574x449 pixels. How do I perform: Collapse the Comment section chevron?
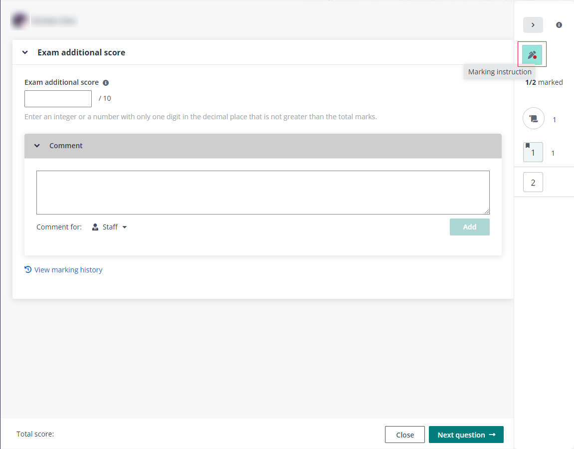37,146
